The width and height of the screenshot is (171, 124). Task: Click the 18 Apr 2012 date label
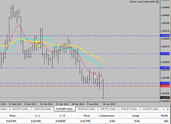(x=109, y=104)
